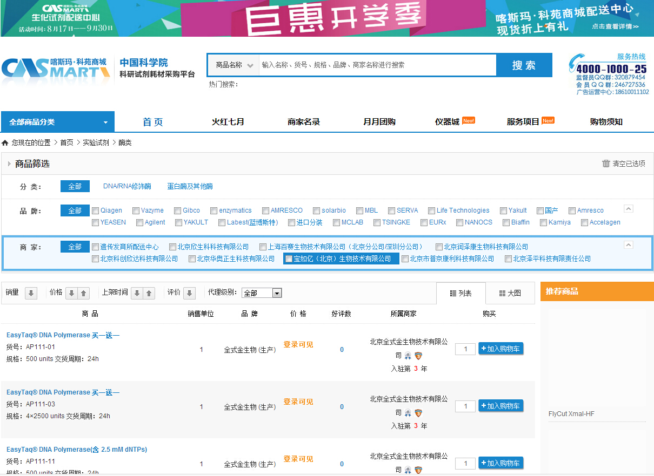Select 全部 in 品牌 filter

(x=75, y=210)
